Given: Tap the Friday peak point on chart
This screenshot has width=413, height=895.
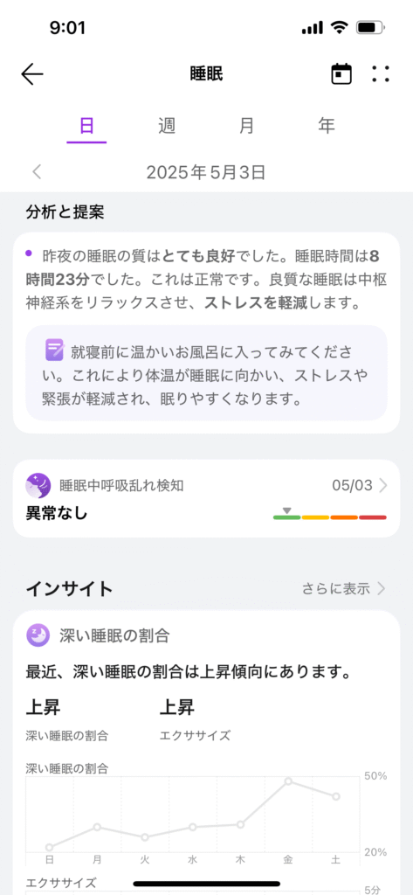Looking at the screenshot, I should [x=288, y=781].
